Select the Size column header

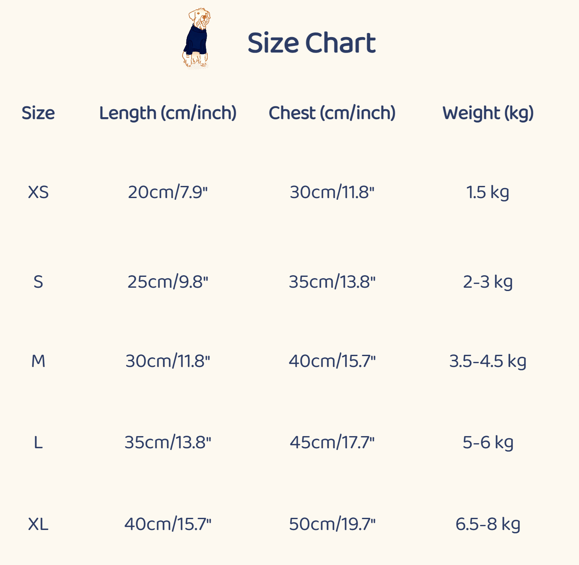click(x=38, y=113)
